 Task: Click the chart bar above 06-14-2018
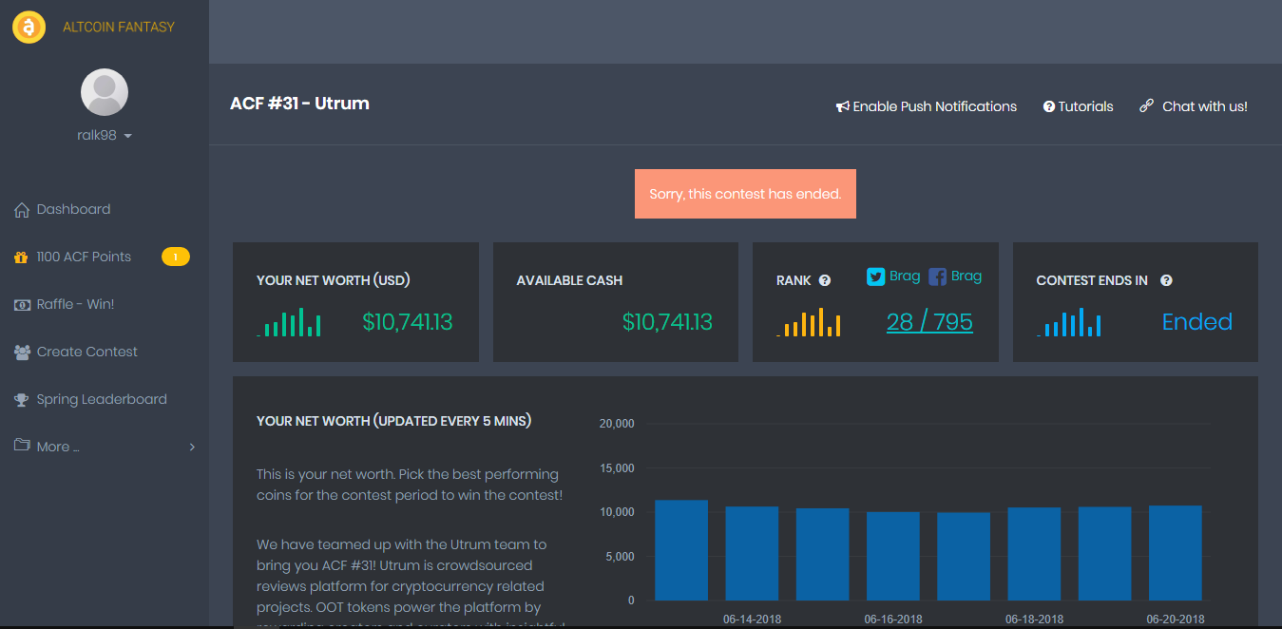752,553
